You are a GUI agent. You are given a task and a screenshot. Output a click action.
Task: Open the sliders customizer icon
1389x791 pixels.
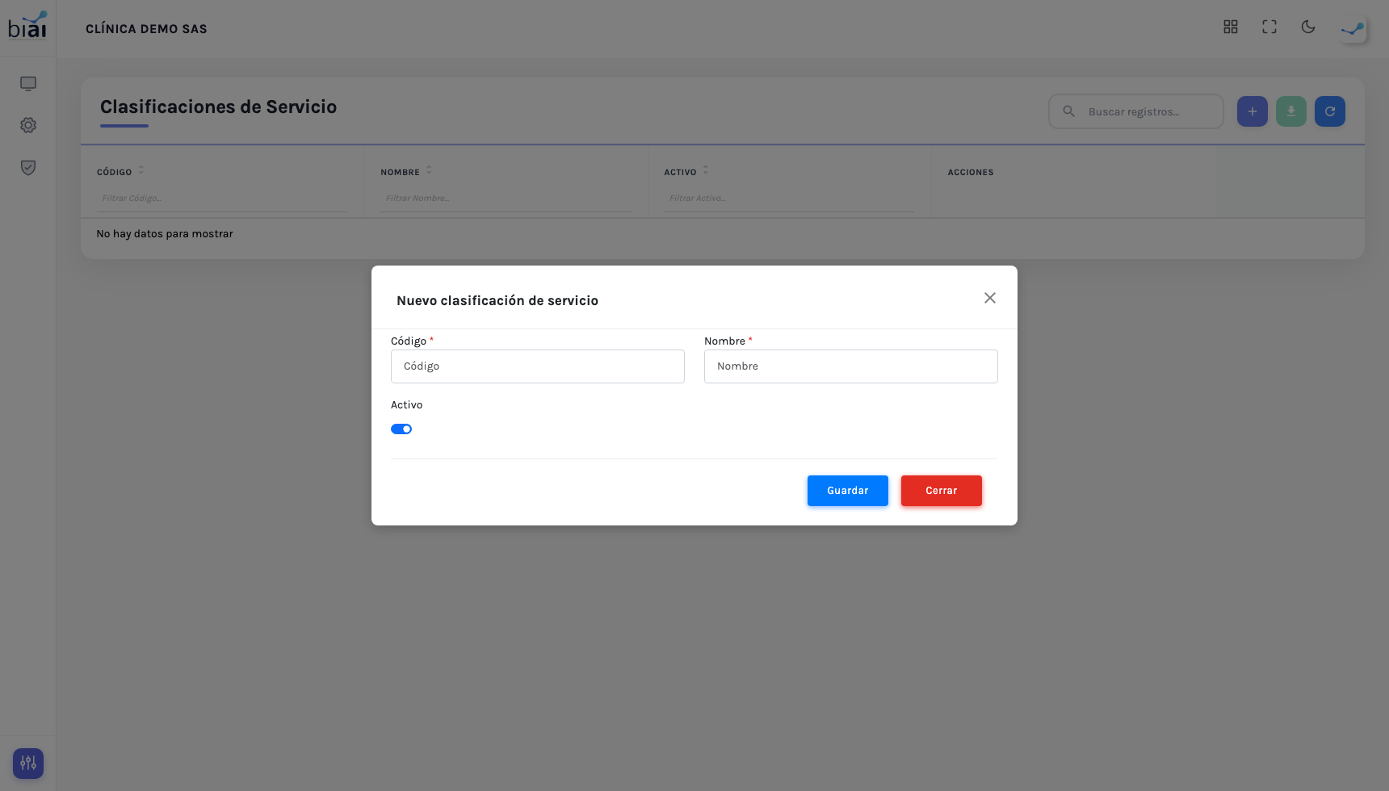[28, 763]
